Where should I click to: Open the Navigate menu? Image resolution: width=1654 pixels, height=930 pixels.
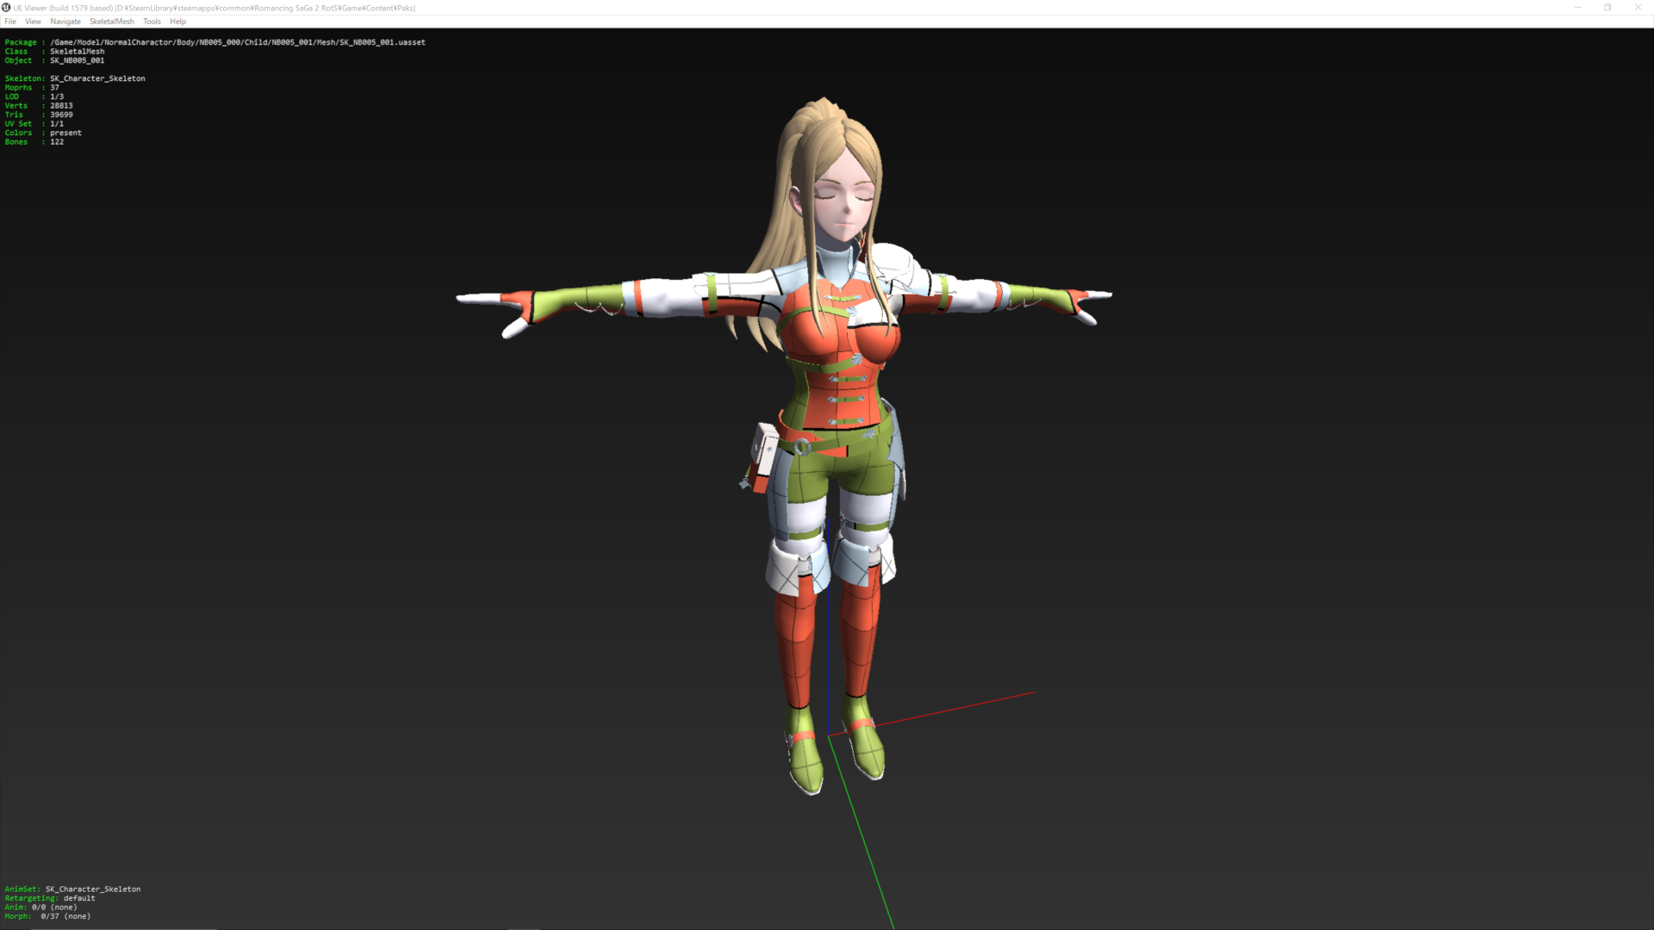pos(65,22)
